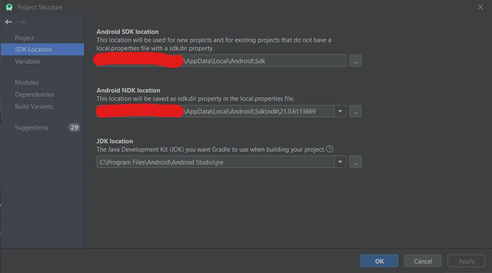Click the back navigation arrow

pyautogui.click(x=8, y=22)
